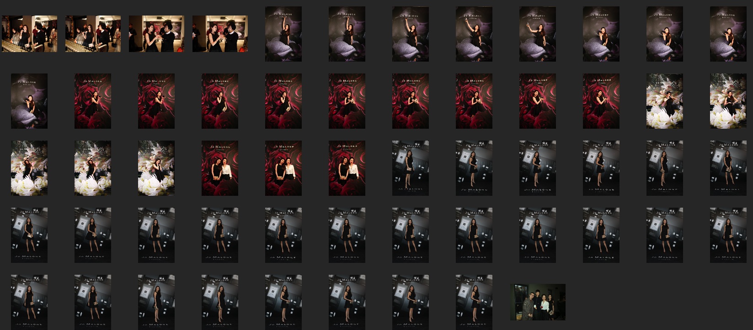Open the first thumbnail in the bottom row
Viewport: 753px width, 330px height.
click(x=29, y=302)
